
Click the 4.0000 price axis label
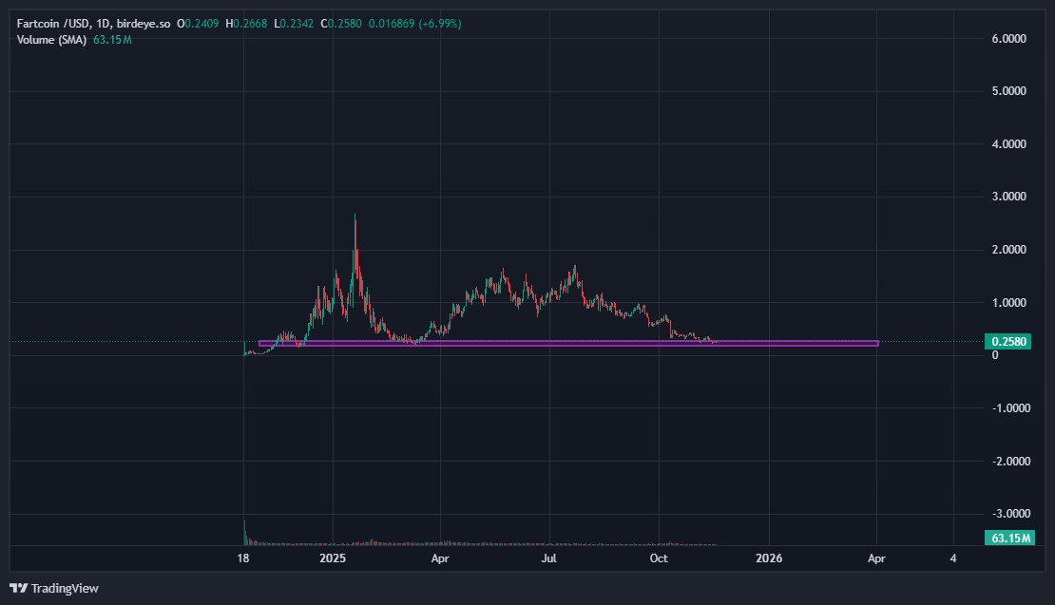tap(1008, 143)
